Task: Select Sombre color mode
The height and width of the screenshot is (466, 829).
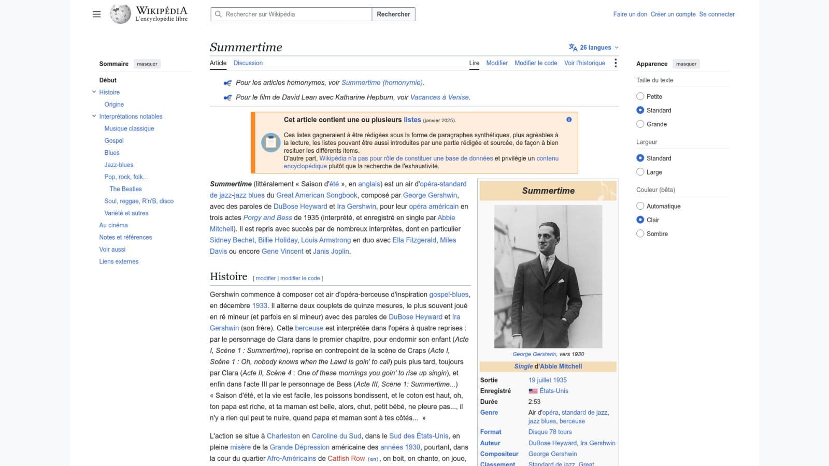Action: 640,234
